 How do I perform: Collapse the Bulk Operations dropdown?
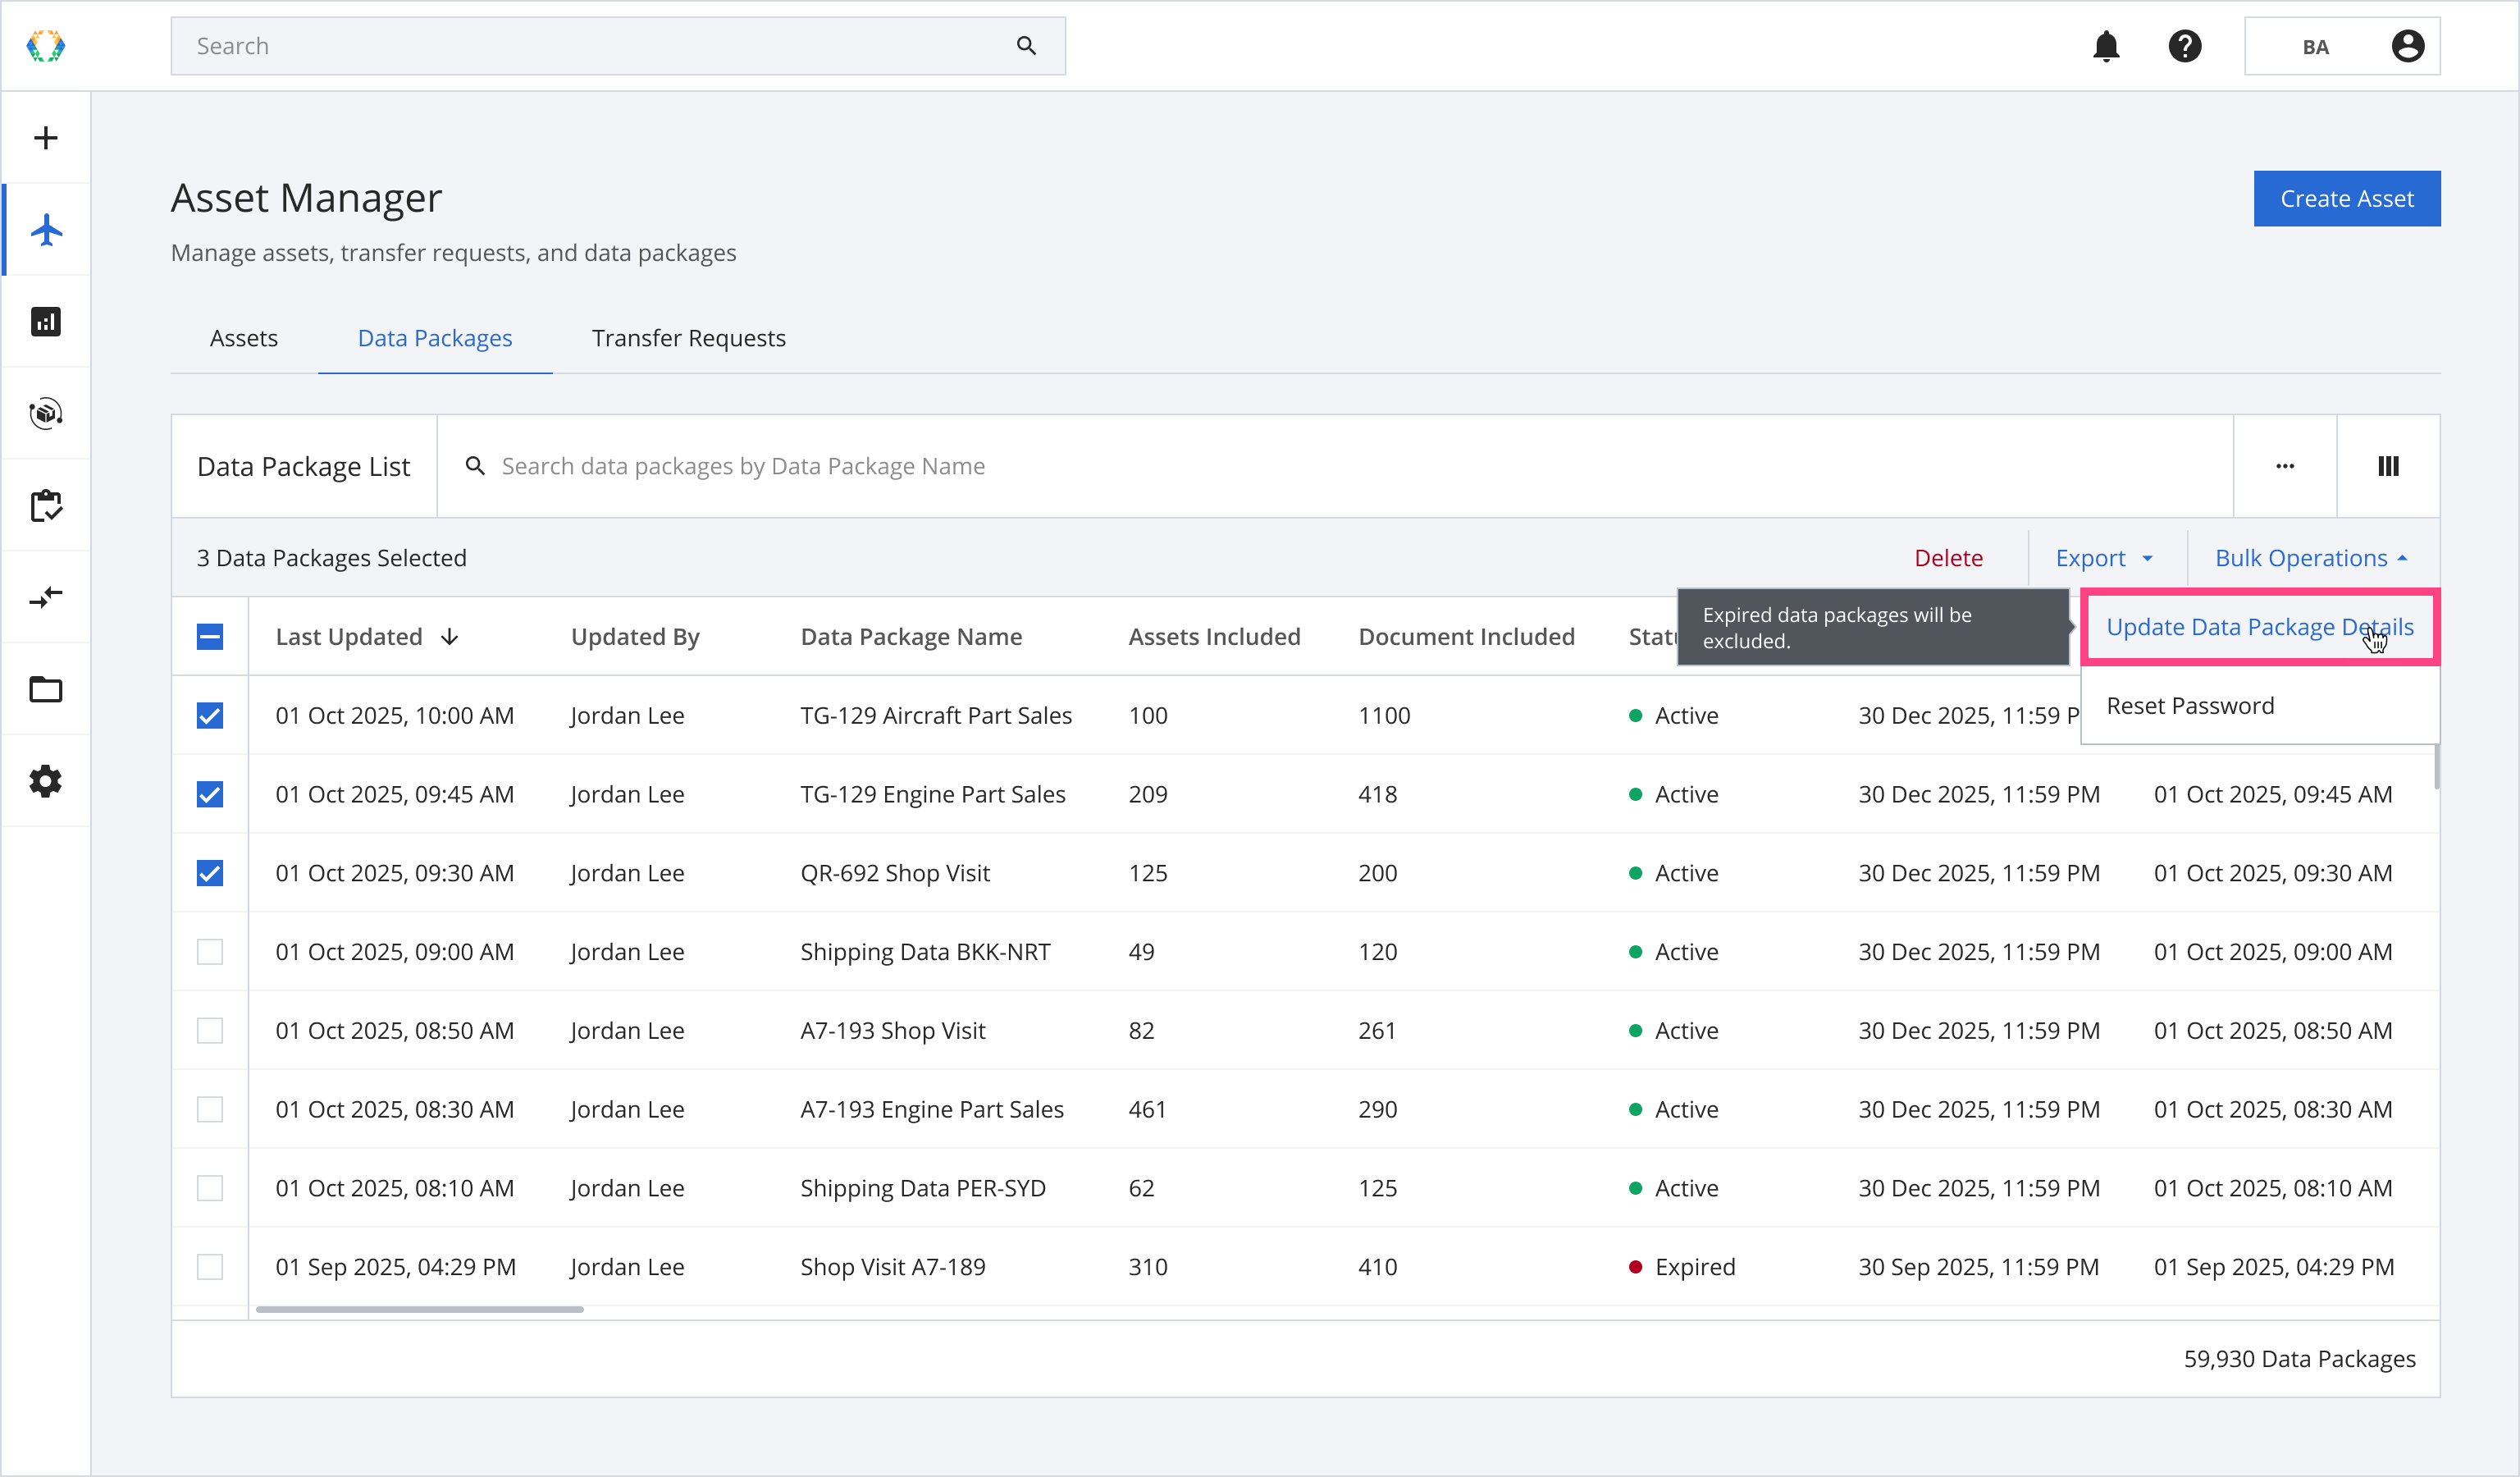(x=2311, y=558)
